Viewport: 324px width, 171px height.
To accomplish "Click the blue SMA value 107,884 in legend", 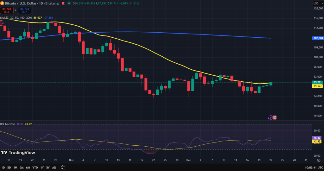I will click(x=48, y=18).
